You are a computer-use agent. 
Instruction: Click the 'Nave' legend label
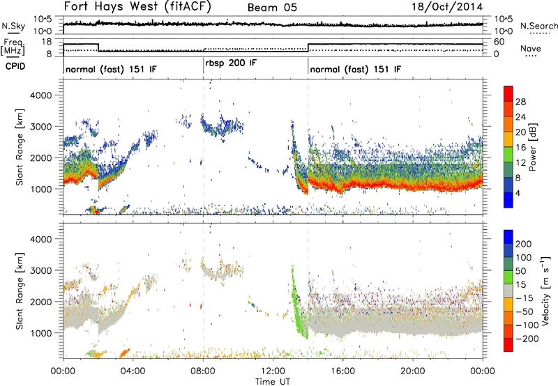pyautogui.click(x=531, y=48)
